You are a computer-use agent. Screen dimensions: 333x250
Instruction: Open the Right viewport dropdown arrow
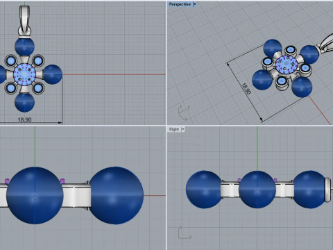pyautogui.click(x=183, y=129)
